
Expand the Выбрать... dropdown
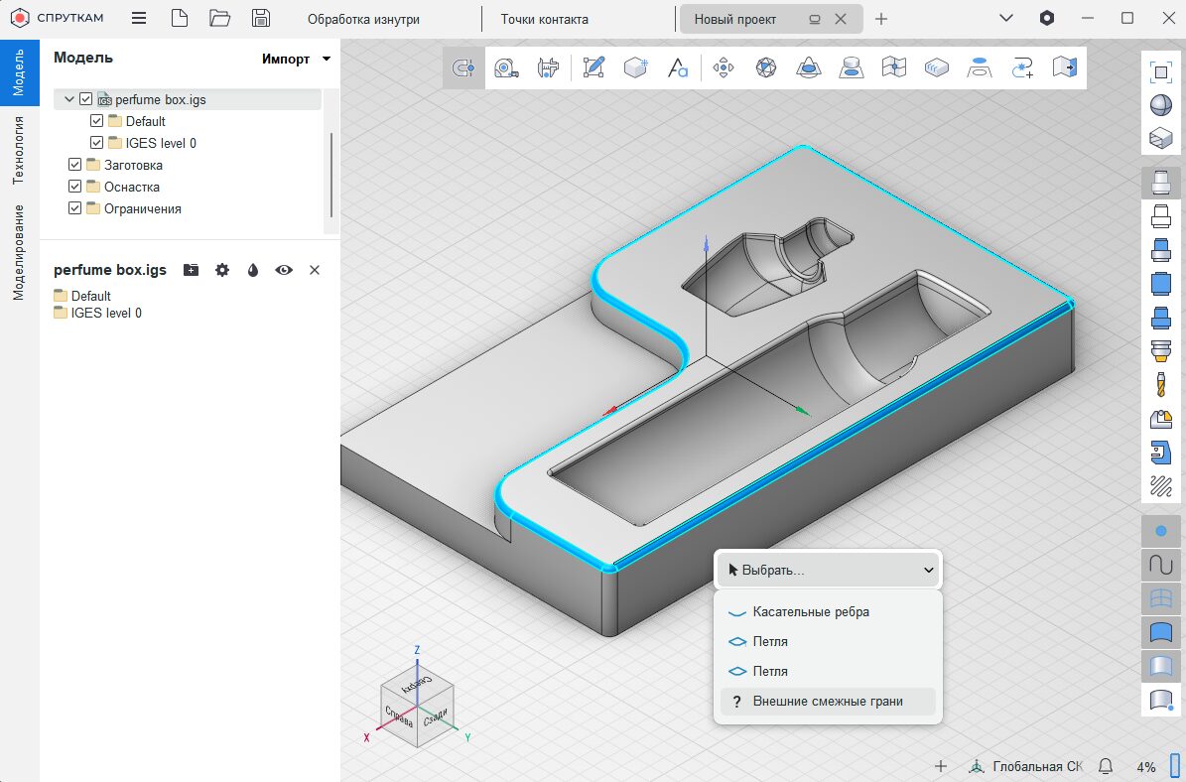(827, 570)
